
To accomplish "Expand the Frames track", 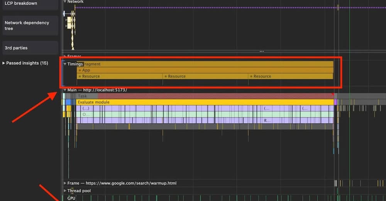I will click(65, 57).
